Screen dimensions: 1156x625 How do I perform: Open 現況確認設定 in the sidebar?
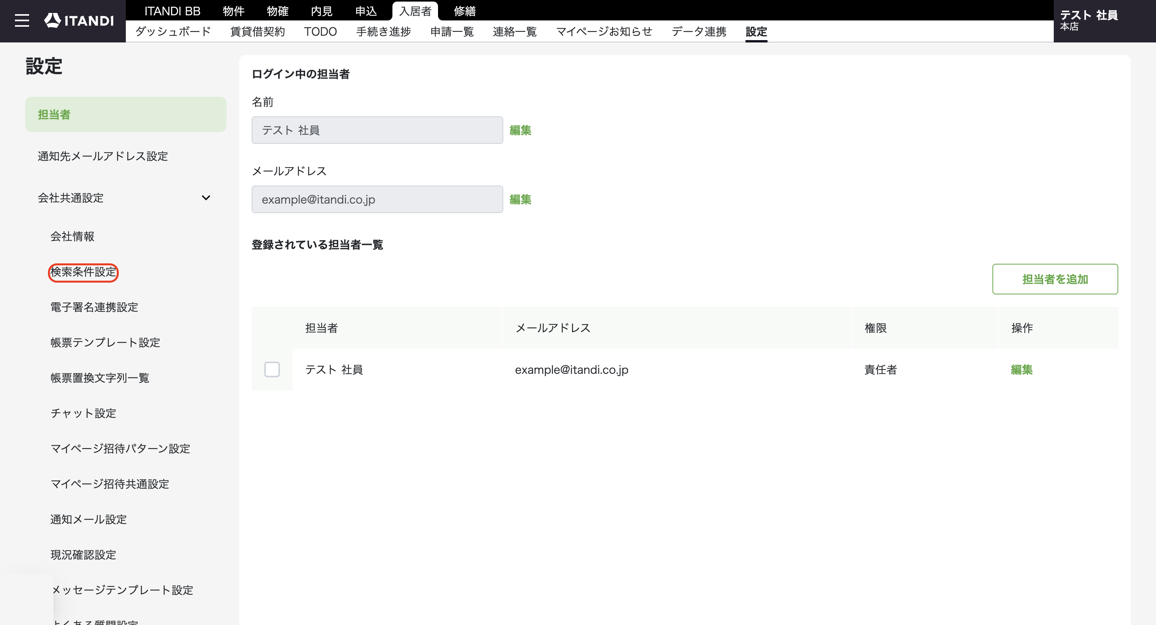(x=83, y=555)
